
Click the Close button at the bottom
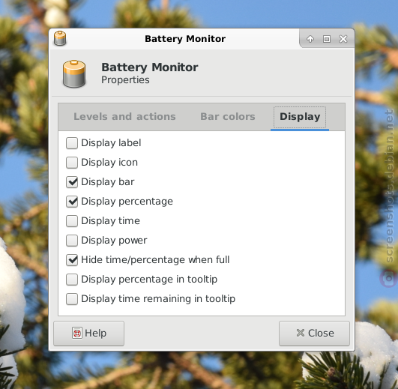pos(314,334)
